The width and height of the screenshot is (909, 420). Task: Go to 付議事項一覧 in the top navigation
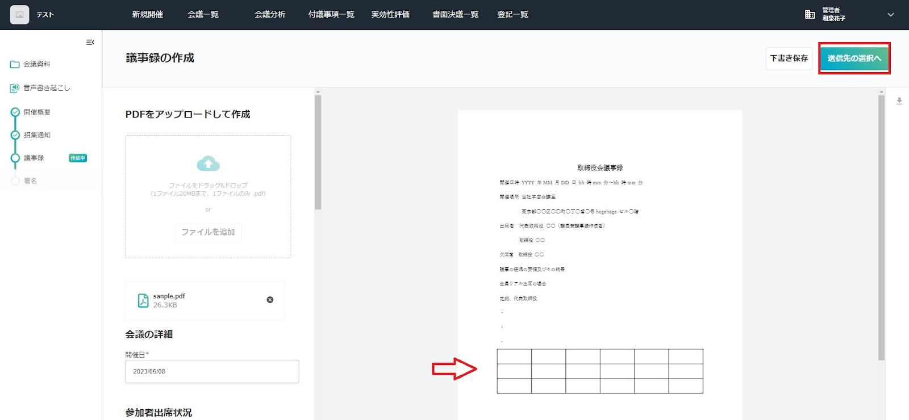coord(331,15)
